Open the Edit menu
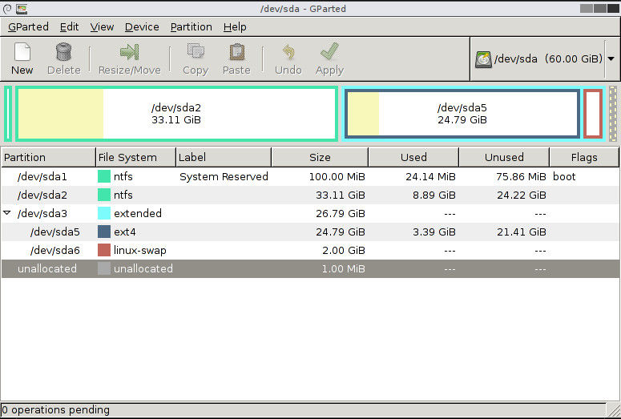This screenshot has width=621, height=419. (x=69, y=27)
